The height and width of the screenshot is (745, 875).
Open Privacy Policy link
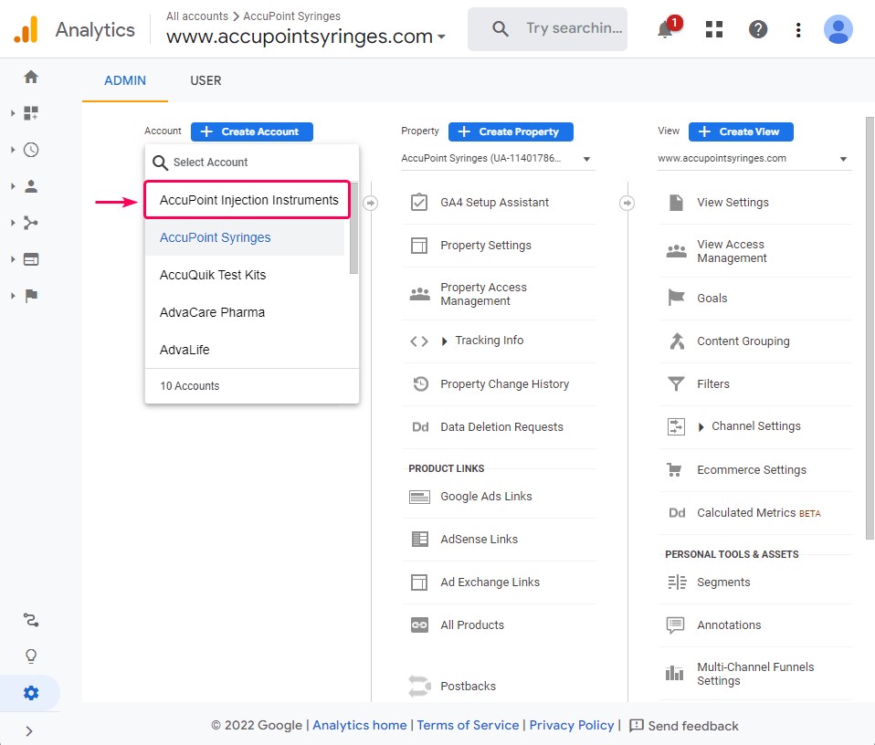572,725
